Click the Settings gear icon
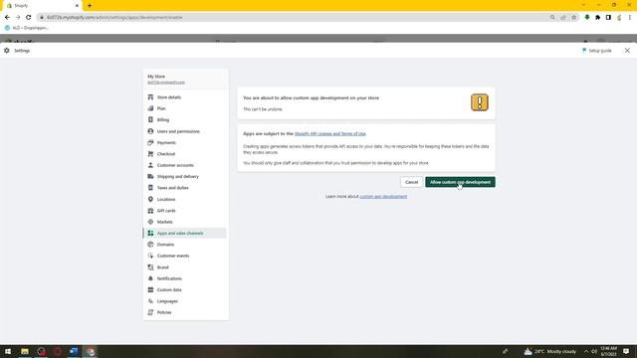This screenshot has width=637, height=358. (7, 51)
